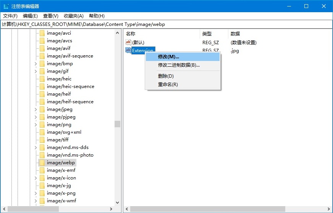Viewport: 333px width, 213px height.
Task: Click the image/x-jg folder icon
Action: (42, 186)
